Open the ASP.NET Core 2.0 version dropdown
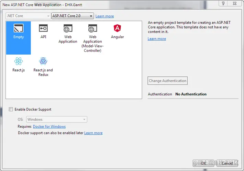The image size is (244, 171). pos(73,16)
